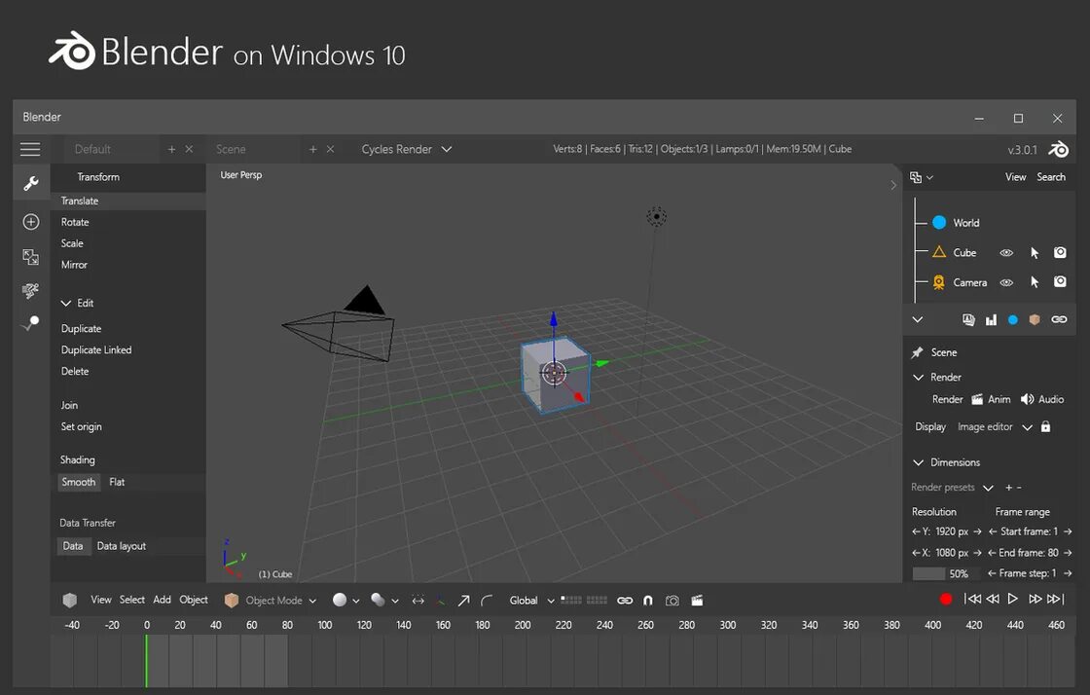Image resolution: width=1090 pixels, height=695 pixels.
Task: Open the pivot point dropdown
Action: [384, 601]
